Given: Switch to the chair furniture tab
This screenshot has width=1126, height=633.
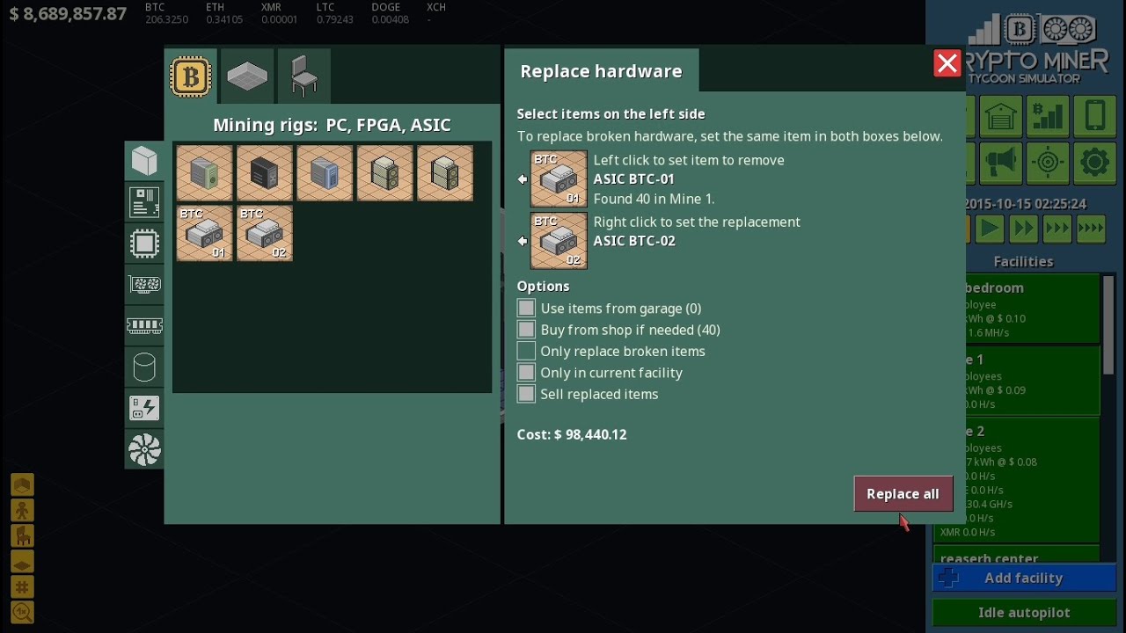Looking at the screenshot, I should pyautogui.click(x=303, y=76).
